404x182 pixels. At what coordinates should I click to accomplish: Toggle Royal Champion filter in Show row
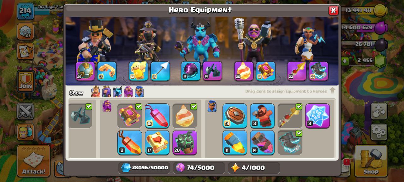(139, 92)
